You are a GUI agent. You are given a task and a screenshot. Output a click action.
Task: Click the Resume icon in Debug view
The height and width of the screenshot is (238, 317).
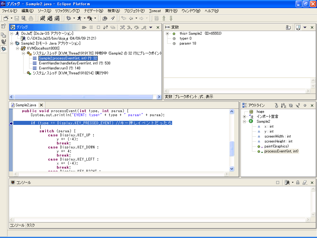[x=84, y=27]
